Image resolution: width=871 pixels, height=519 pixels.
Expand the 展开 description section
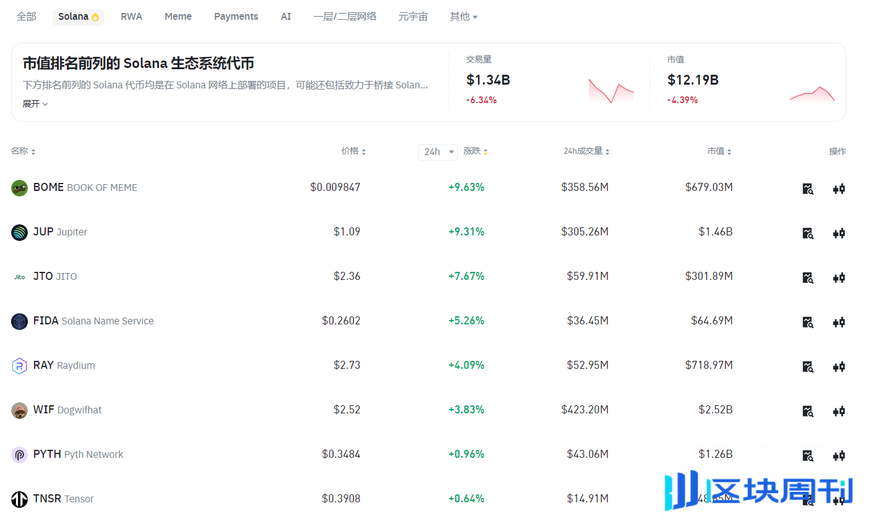pos(35,103)
